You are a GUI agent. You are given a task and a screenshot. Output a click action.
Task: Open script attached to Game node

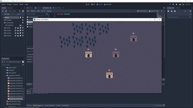tap(20, 17)
